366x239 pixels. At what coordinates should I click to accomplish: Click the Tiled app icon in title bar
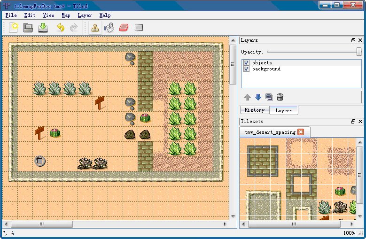click(7, 6)
